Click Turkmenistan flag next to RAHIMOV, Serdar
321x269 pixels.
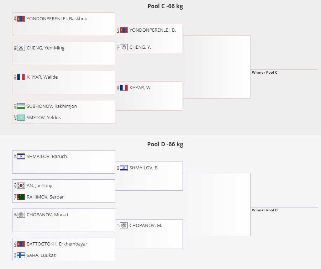[x=21, y=197]
